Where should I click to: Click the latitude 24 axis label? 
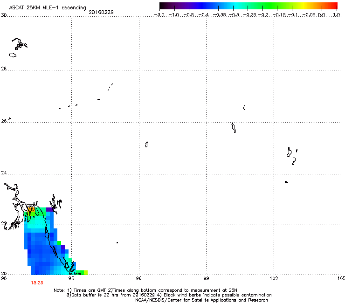point(4,173)
